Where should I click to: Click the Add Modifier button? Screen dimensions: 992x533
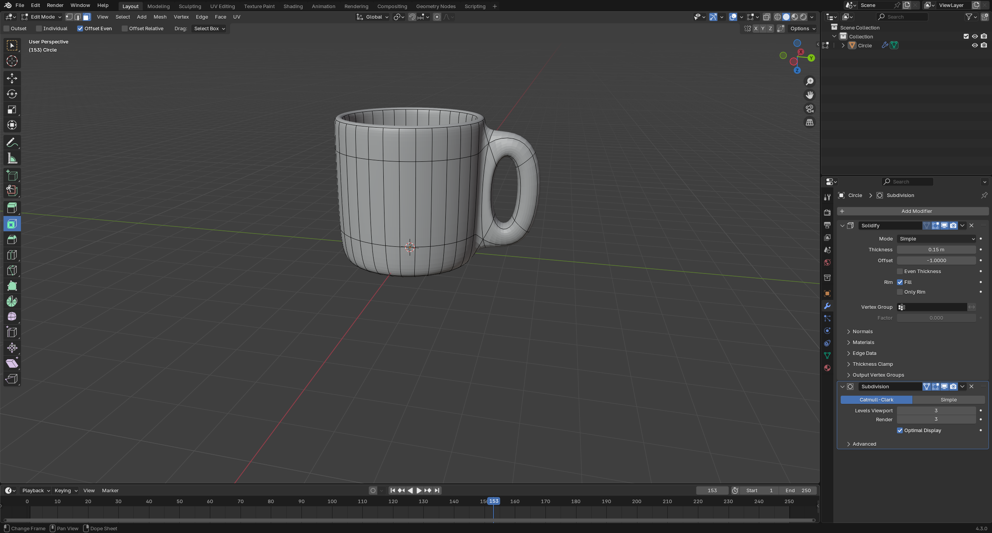pos(913,211)
